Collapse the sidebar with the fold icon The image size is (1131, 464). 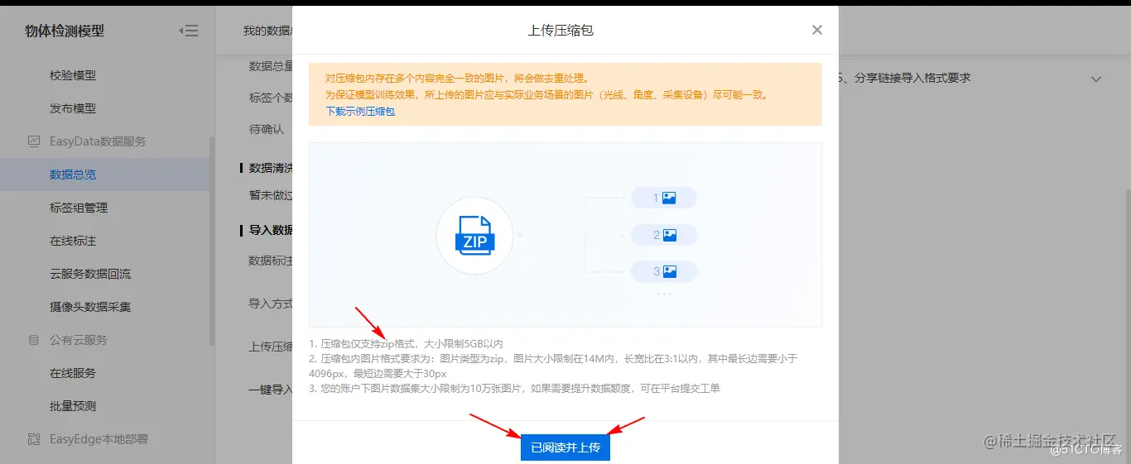coord(189,31)
